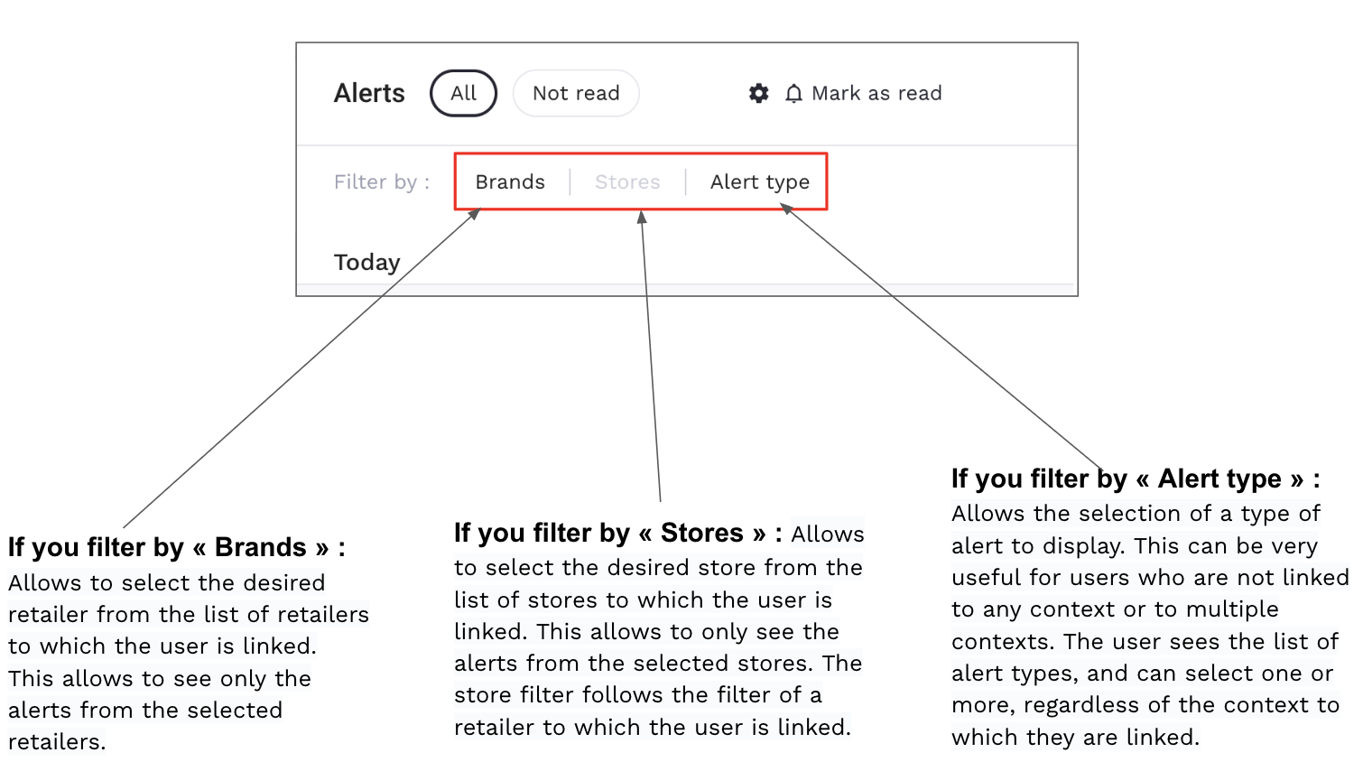Select the All alerts pill

coord(463,93)
